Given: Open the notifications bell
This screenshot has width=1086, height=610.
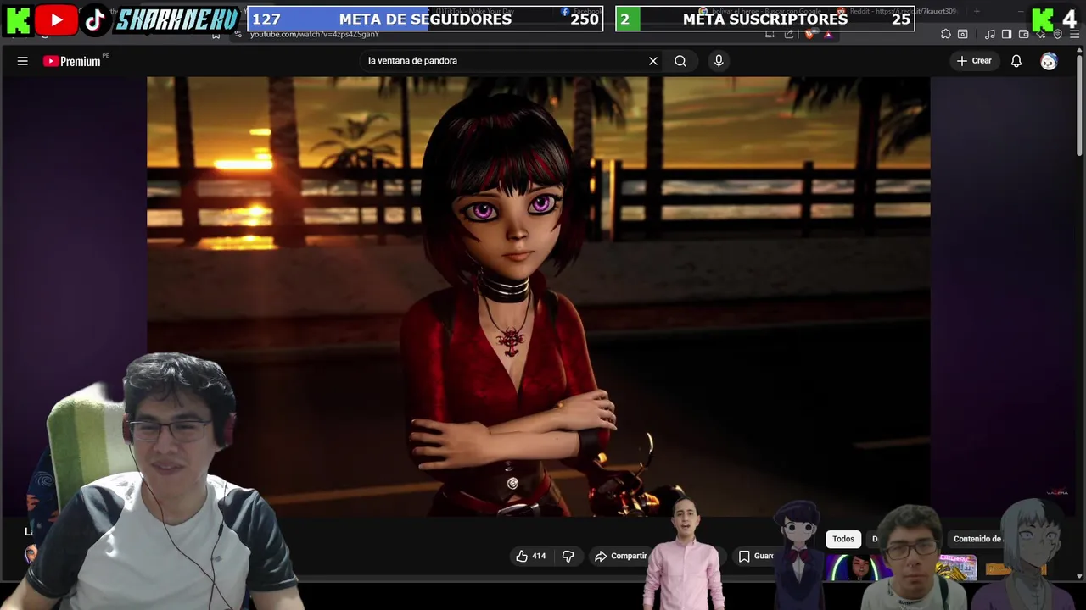Looking at the screenshot, I should pyautogui.click(x=1016, y=61).
